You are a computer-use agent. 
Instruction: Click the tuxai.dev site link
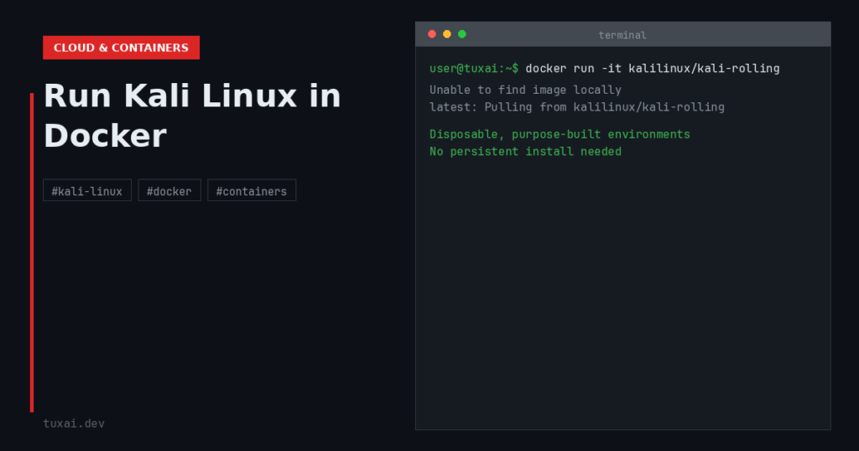pos(74,423)
